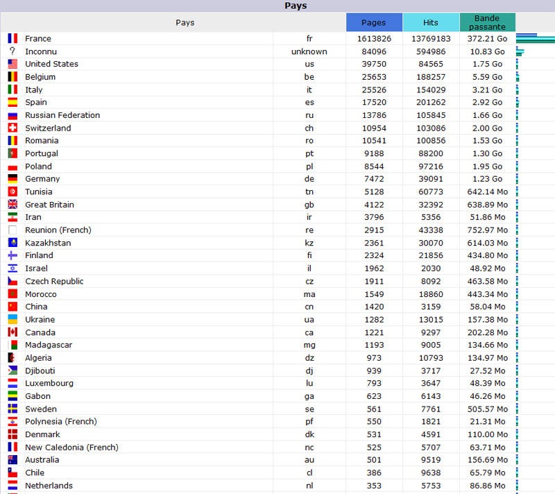This screenshot has height=494, width=555.
Task: Click the Chile flag icon
Action: [12, 472]
